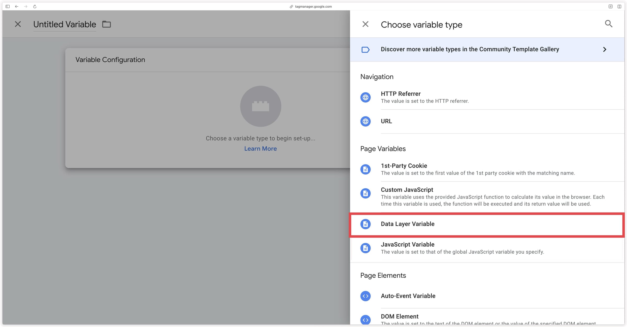Click the Auto-Event Variable code icon

365,296
